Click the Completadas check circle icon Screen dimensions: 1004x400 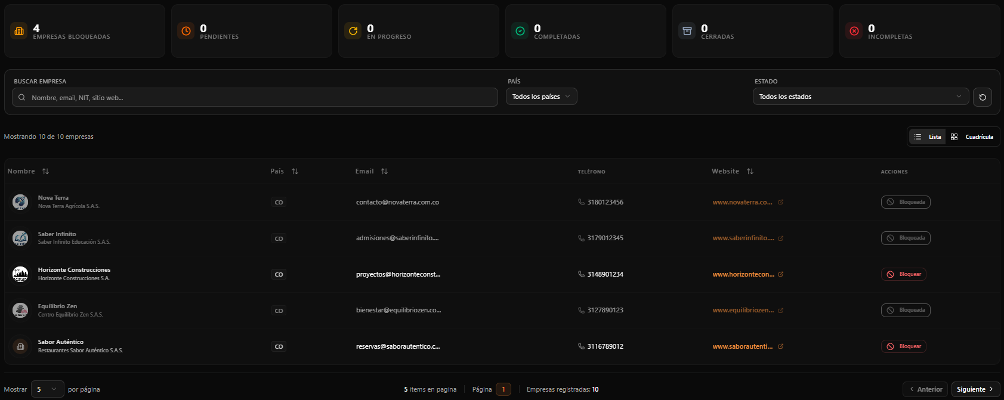pos(520,31)
